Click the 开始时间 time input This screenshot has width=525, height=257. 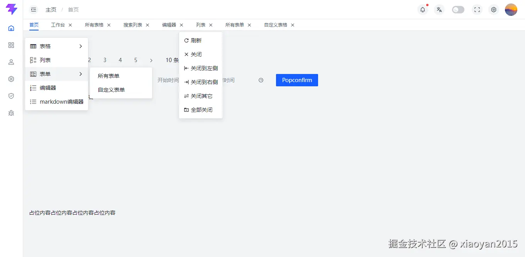[168, 80]
